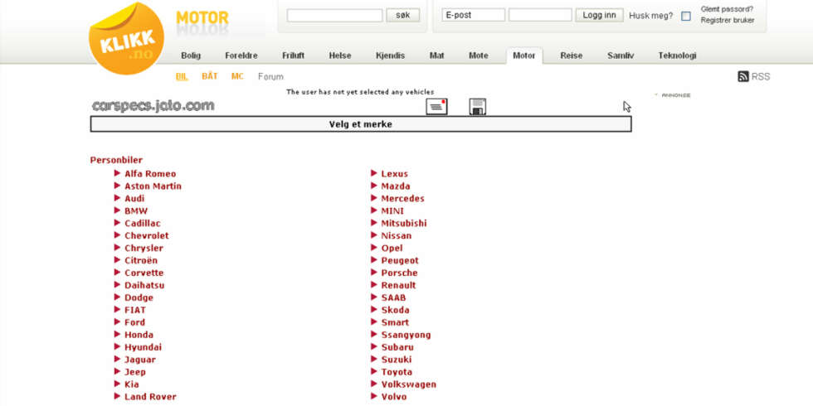Choose the Jeep brand link
This screenshot has height=406, width=813.
click(x=135, y=372)
